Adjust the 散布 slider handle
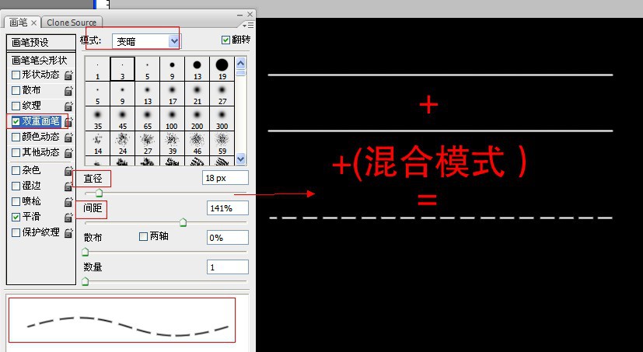The image size is (643, 352). pyautogui.click(x=86, y=252)
